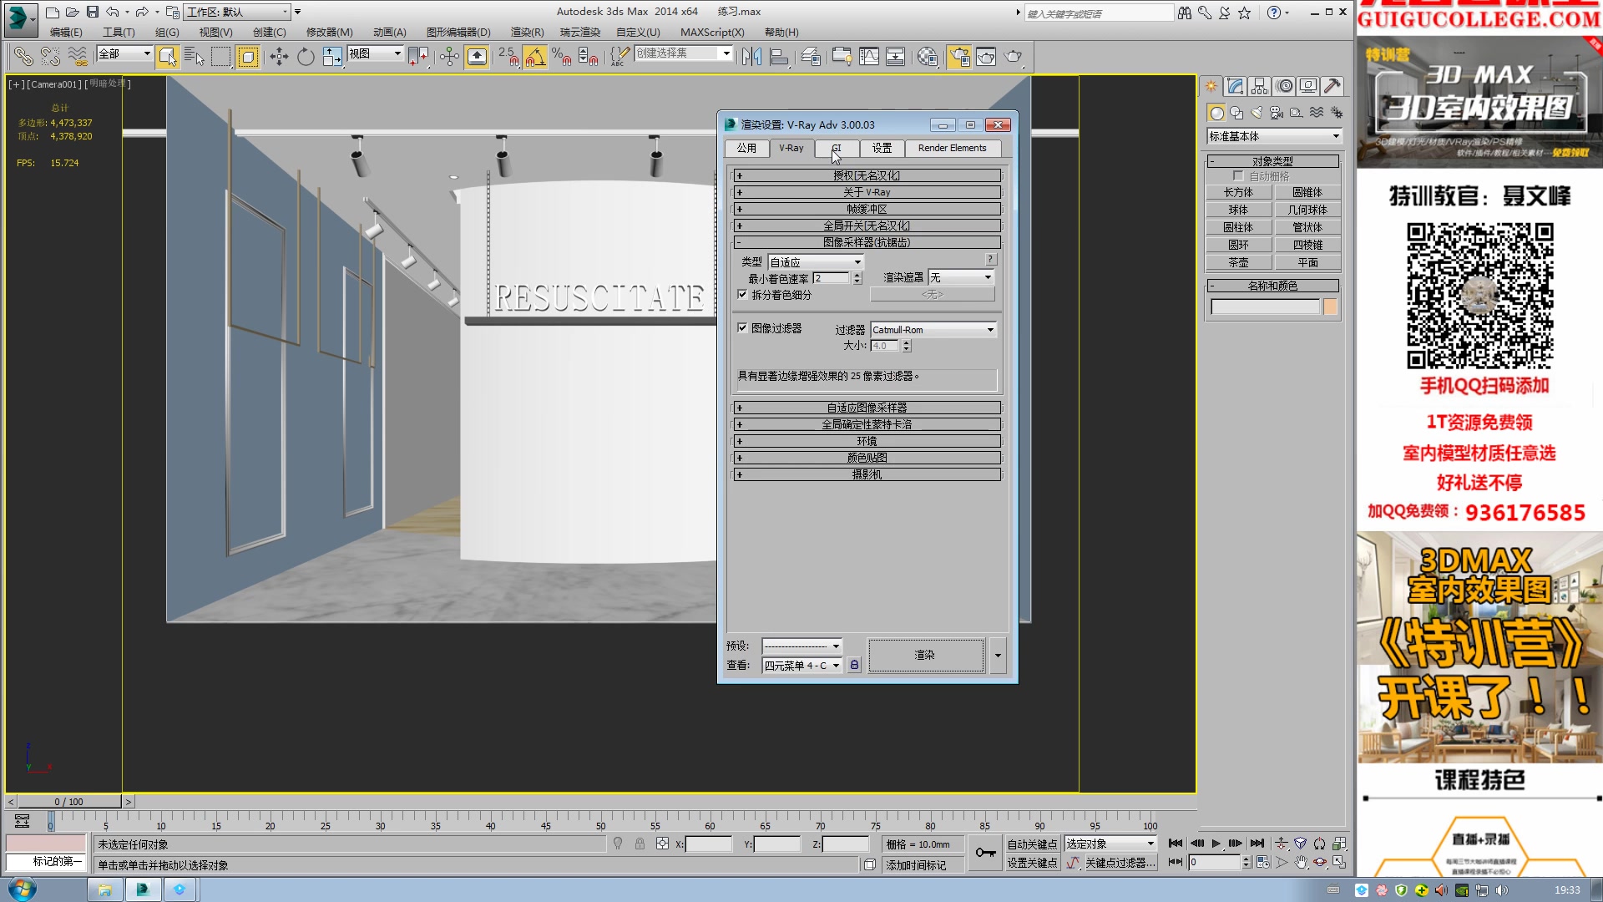Open the Material Editor icon
1603x902 pixels.
(x=928, y=57)
